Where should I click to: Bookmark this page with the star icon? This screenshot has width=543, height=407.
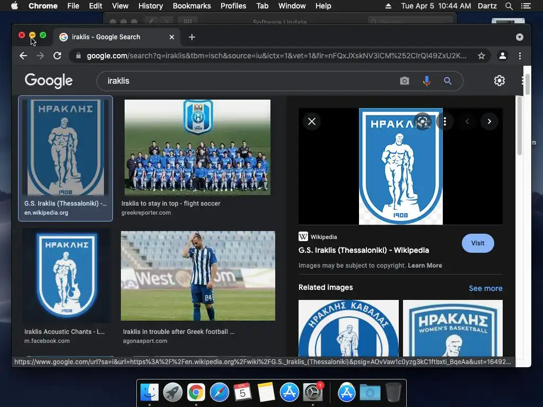pos(481,56)
